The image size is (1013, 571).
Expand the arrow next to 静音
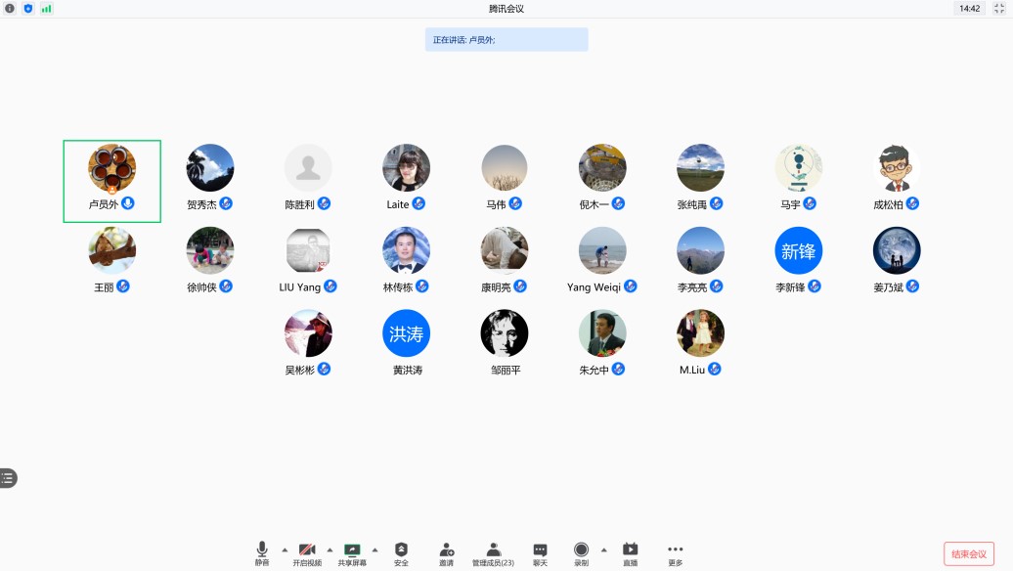point(285,549)
